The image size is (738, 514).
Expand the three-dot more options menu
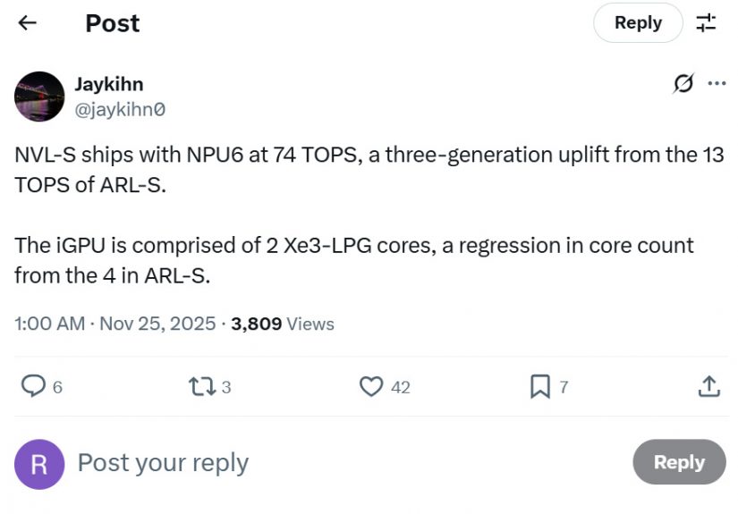(717, 84)
